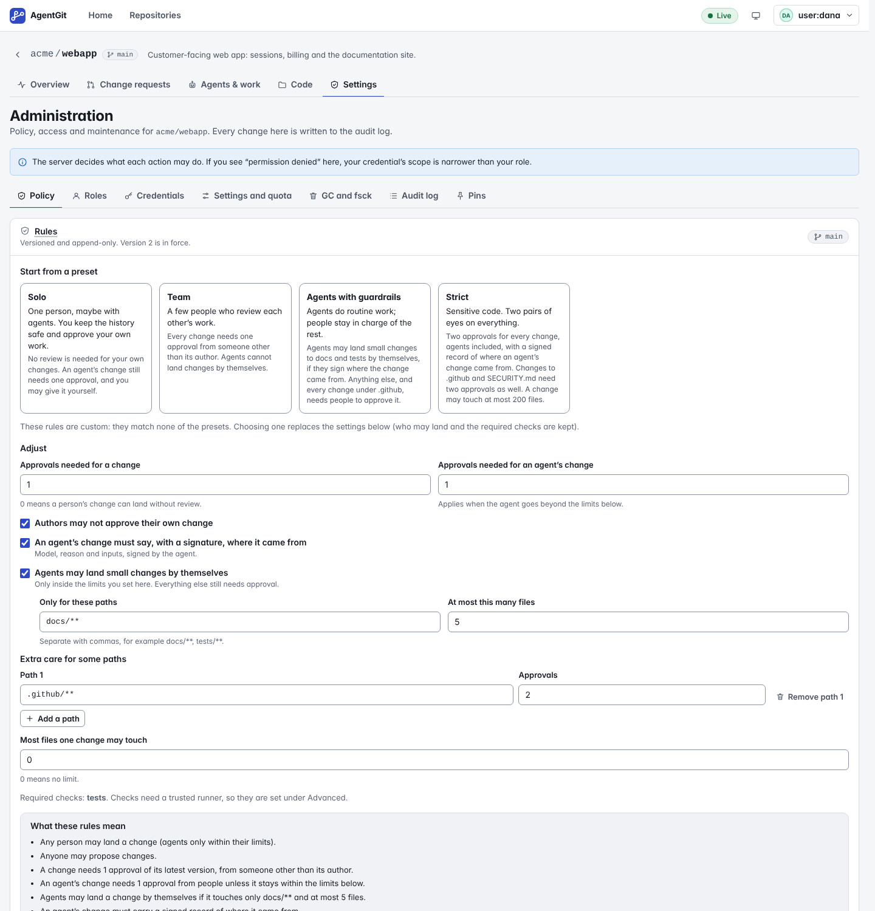Click Most files one change may touch field
Screen dimensions: 875x911
(x=434, y=760)
